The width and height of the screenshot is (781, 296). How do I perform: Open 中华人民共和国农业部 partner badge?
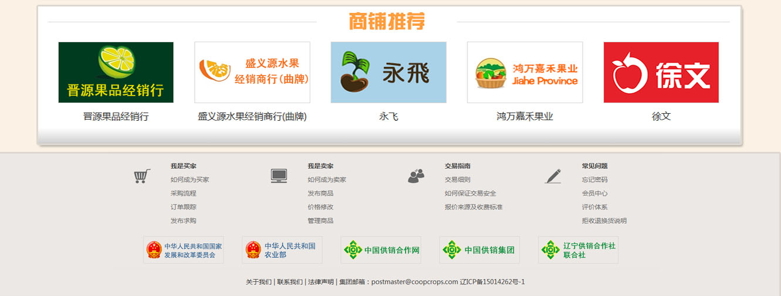282,250
